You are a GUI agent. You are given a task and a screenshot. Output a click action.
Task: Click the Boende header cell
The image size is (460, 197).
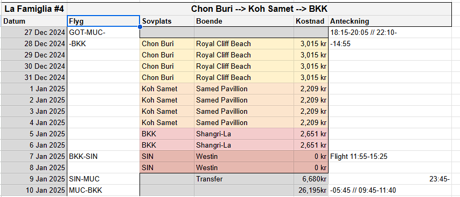coord(244,21)
